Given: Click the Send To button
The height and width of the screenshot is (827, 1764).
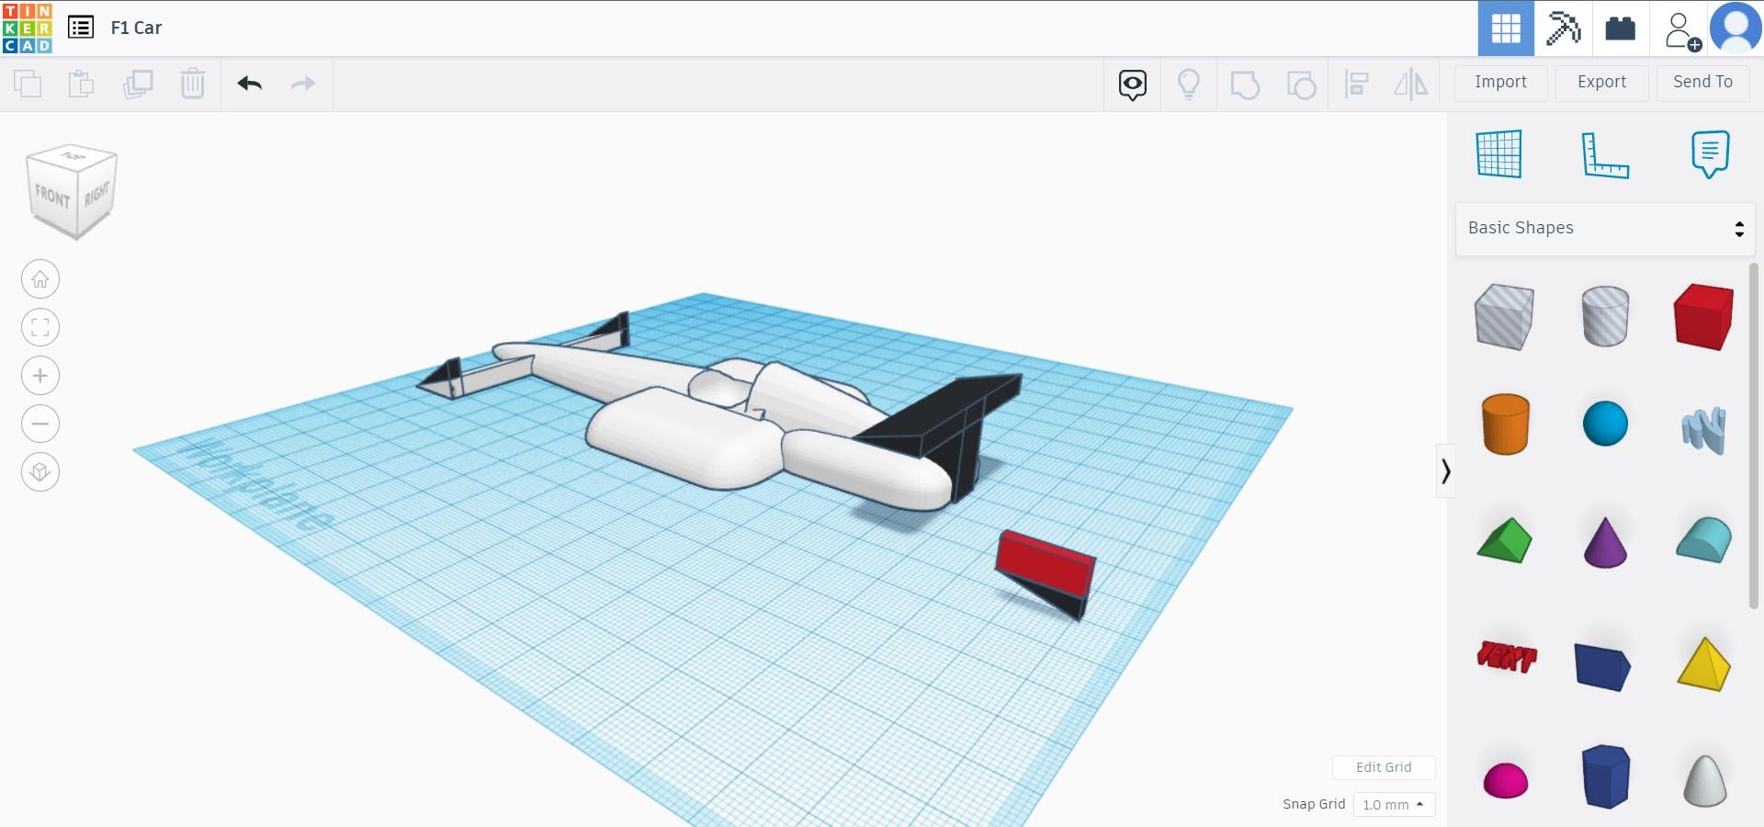Looking at the screenshot, I should point(1703,82).
